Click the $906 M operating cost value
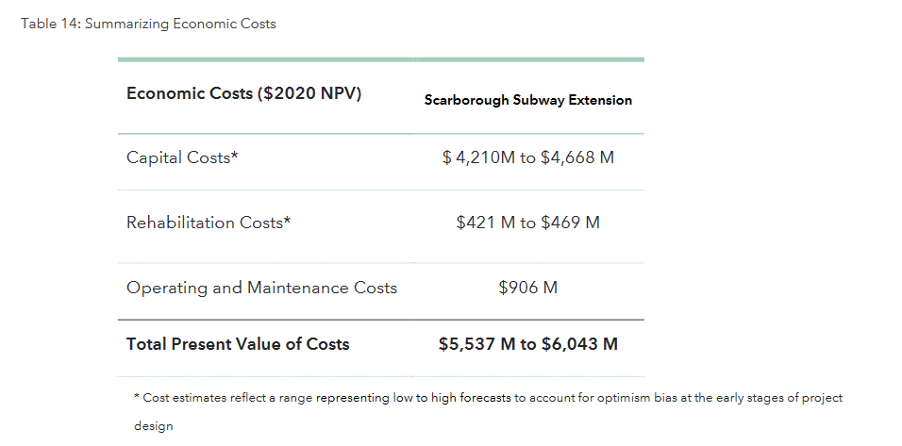The height and width of the screenshot is (446, 902). click(x=527, y=288)
